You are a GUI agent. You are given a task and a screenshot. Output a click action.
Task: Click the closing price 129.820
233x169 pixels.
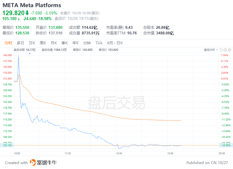coord(13,13)
